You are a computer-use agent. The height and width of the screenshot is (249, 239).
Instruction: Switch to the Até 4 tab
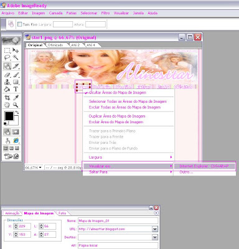(x=91, y=45)
